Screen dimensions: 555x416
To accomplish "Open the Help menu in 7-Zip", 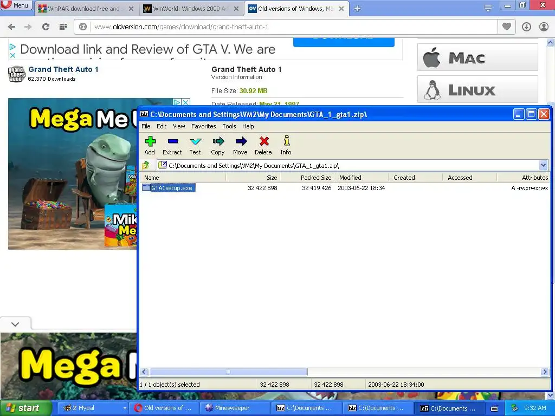I will click(248, 126).
